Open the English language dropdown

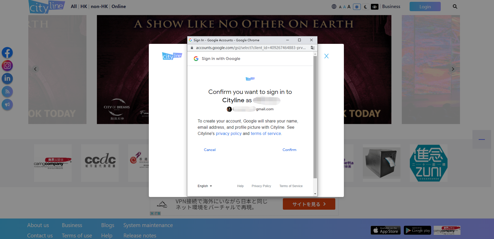point(205,186)
